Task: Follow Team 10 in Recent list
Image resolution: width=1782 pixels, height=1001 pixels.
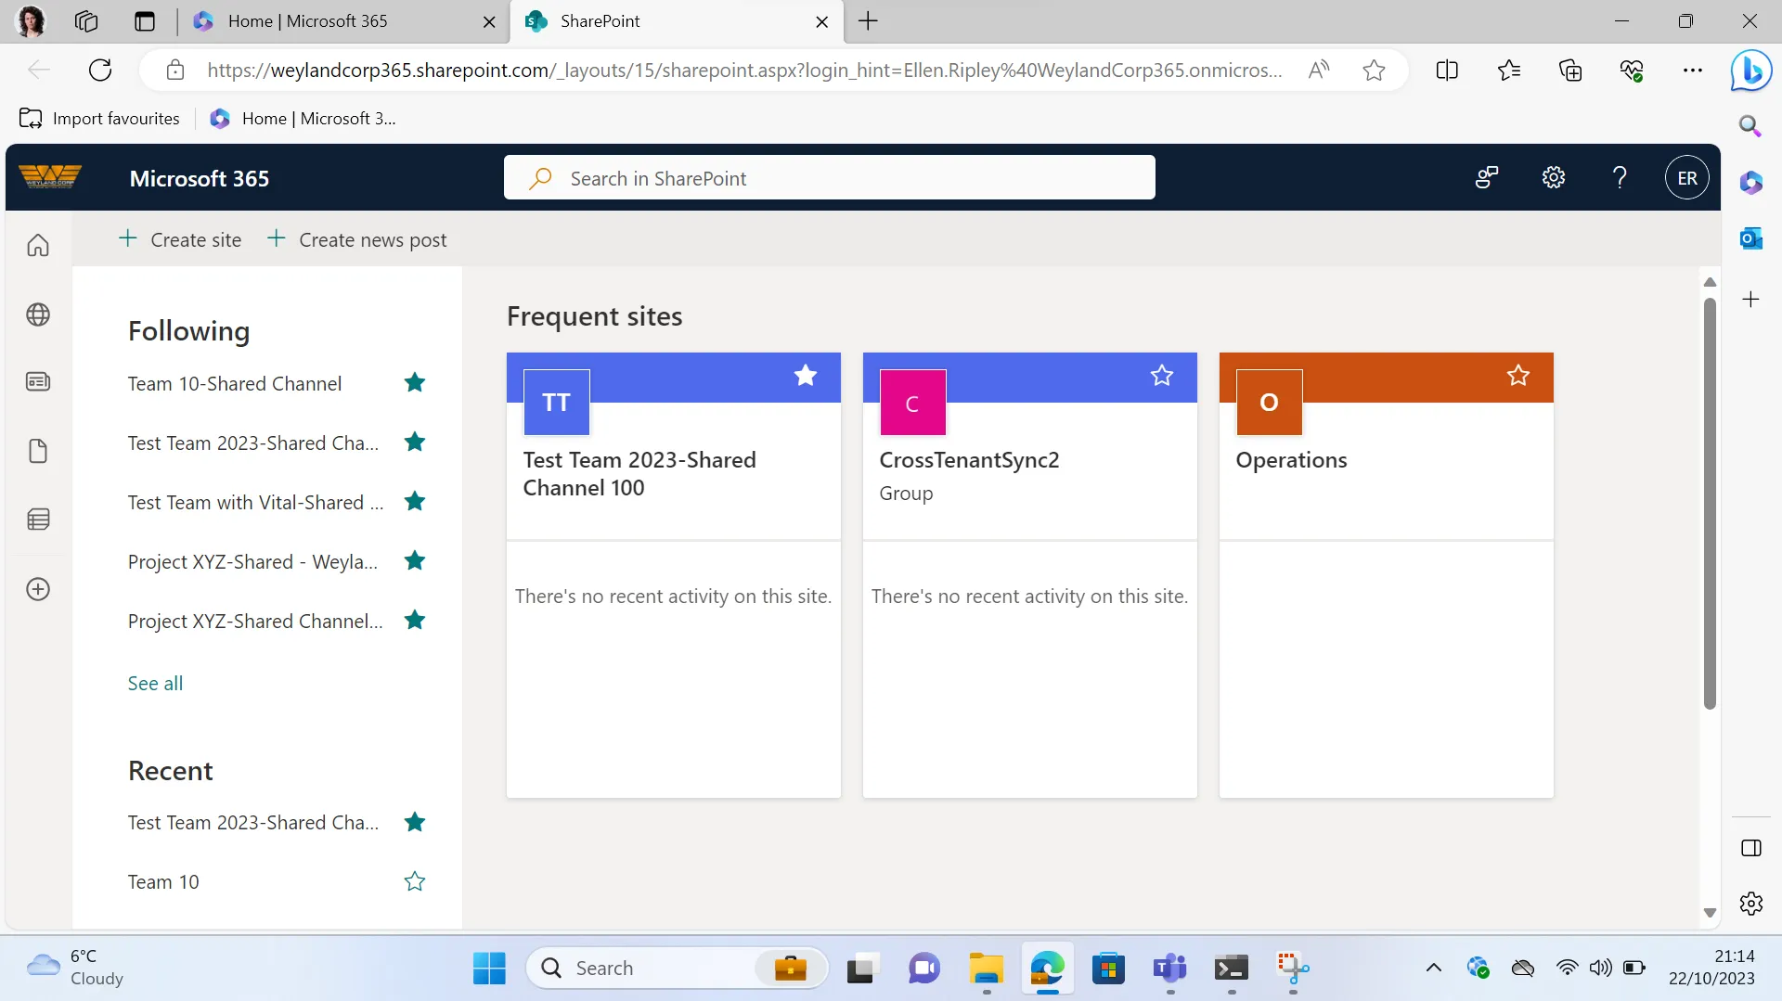Action: [x=415, y=881]
